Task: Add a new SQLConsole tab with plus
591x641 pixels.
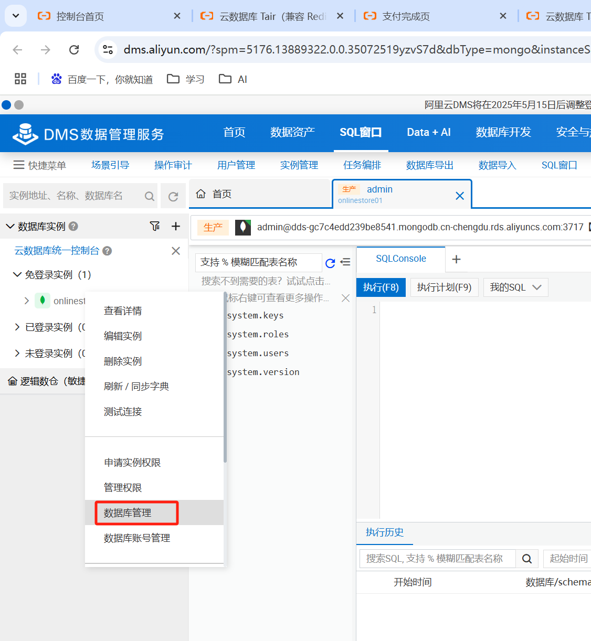Action: (x=456, y=259)
